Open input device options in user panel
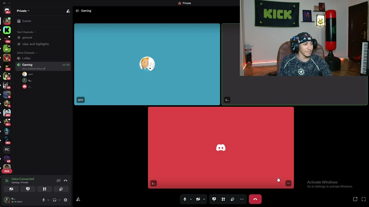Viewport: 369px width, 207px height. coord(48,200)
